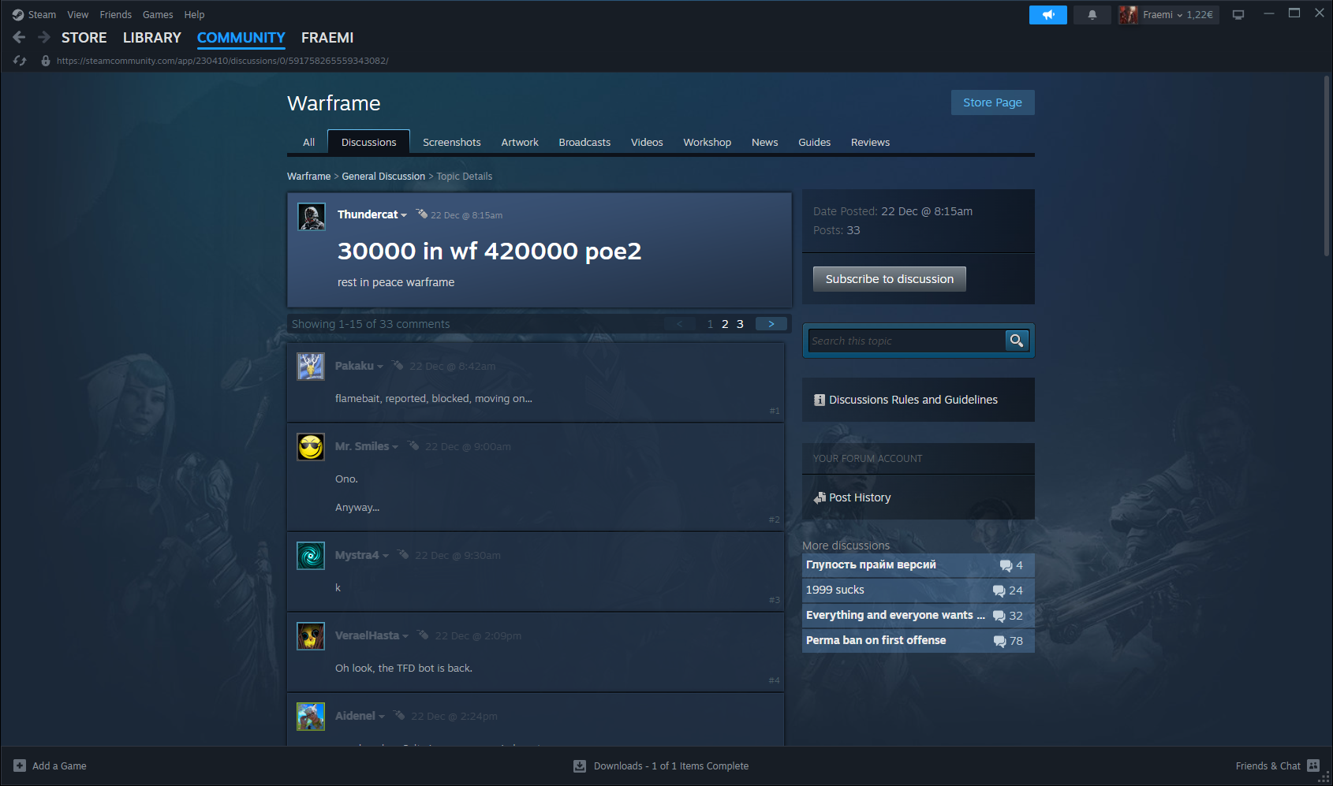Open the Steam menu
Screen dimensions: 1333x786
tap(42, 15)
